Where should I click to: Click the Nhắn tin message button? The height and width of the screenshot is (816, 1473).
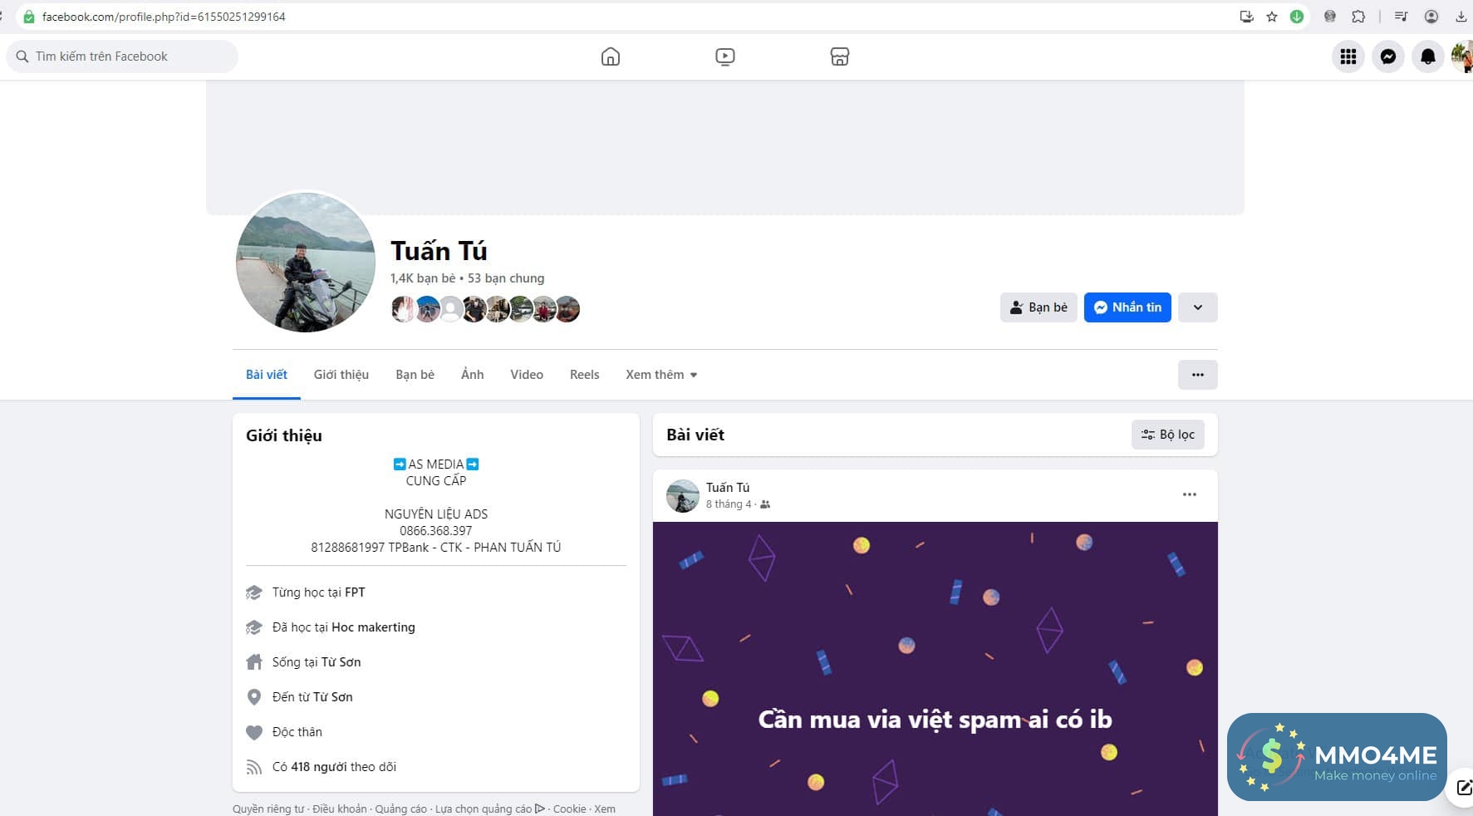[x=1127, y=307]
